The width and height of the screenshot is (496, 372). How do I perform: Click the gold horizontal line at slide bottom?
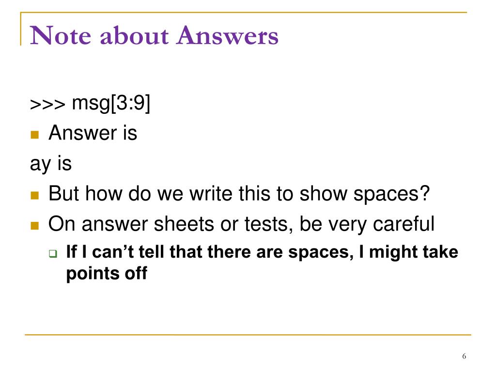248,334
